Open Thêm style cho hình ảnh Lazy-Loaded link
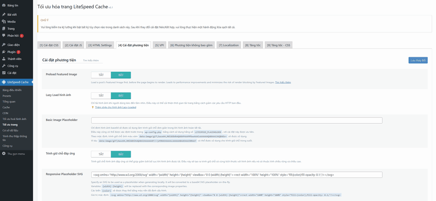 point(116,107)
